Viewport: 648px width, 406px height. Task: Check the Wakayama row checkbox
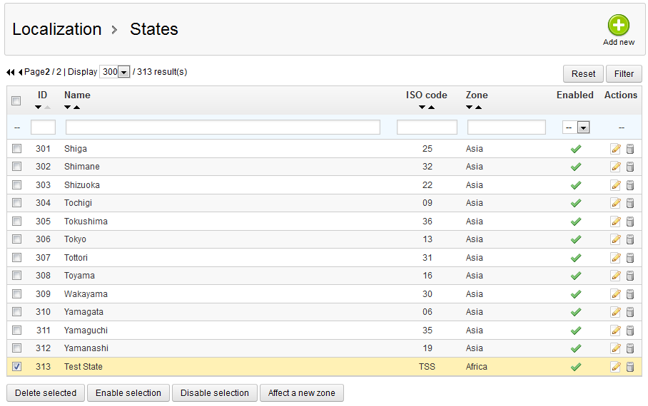(x=16, y=293)
